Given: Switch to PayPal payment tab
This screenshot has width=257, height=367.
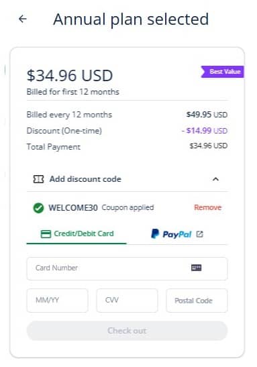Looking at the screenshot, I should pos(177,234).
